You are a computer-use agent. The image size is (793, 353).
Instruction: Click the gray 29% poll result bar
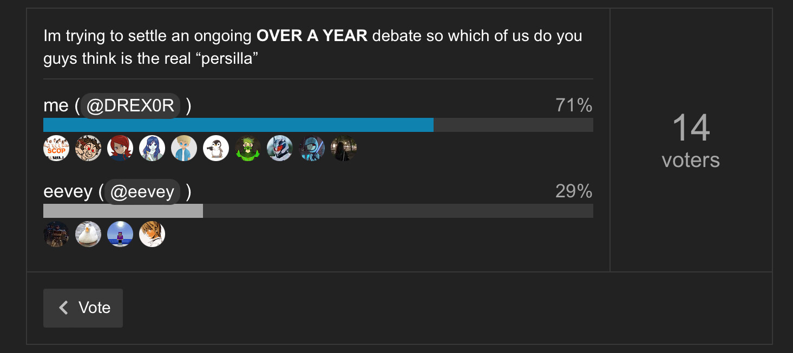(123, 211)
